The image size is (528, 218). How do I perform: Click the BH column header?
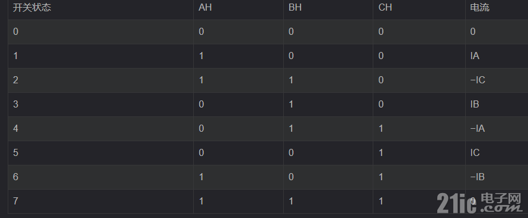pyautogui.click(x=295, y=8)
